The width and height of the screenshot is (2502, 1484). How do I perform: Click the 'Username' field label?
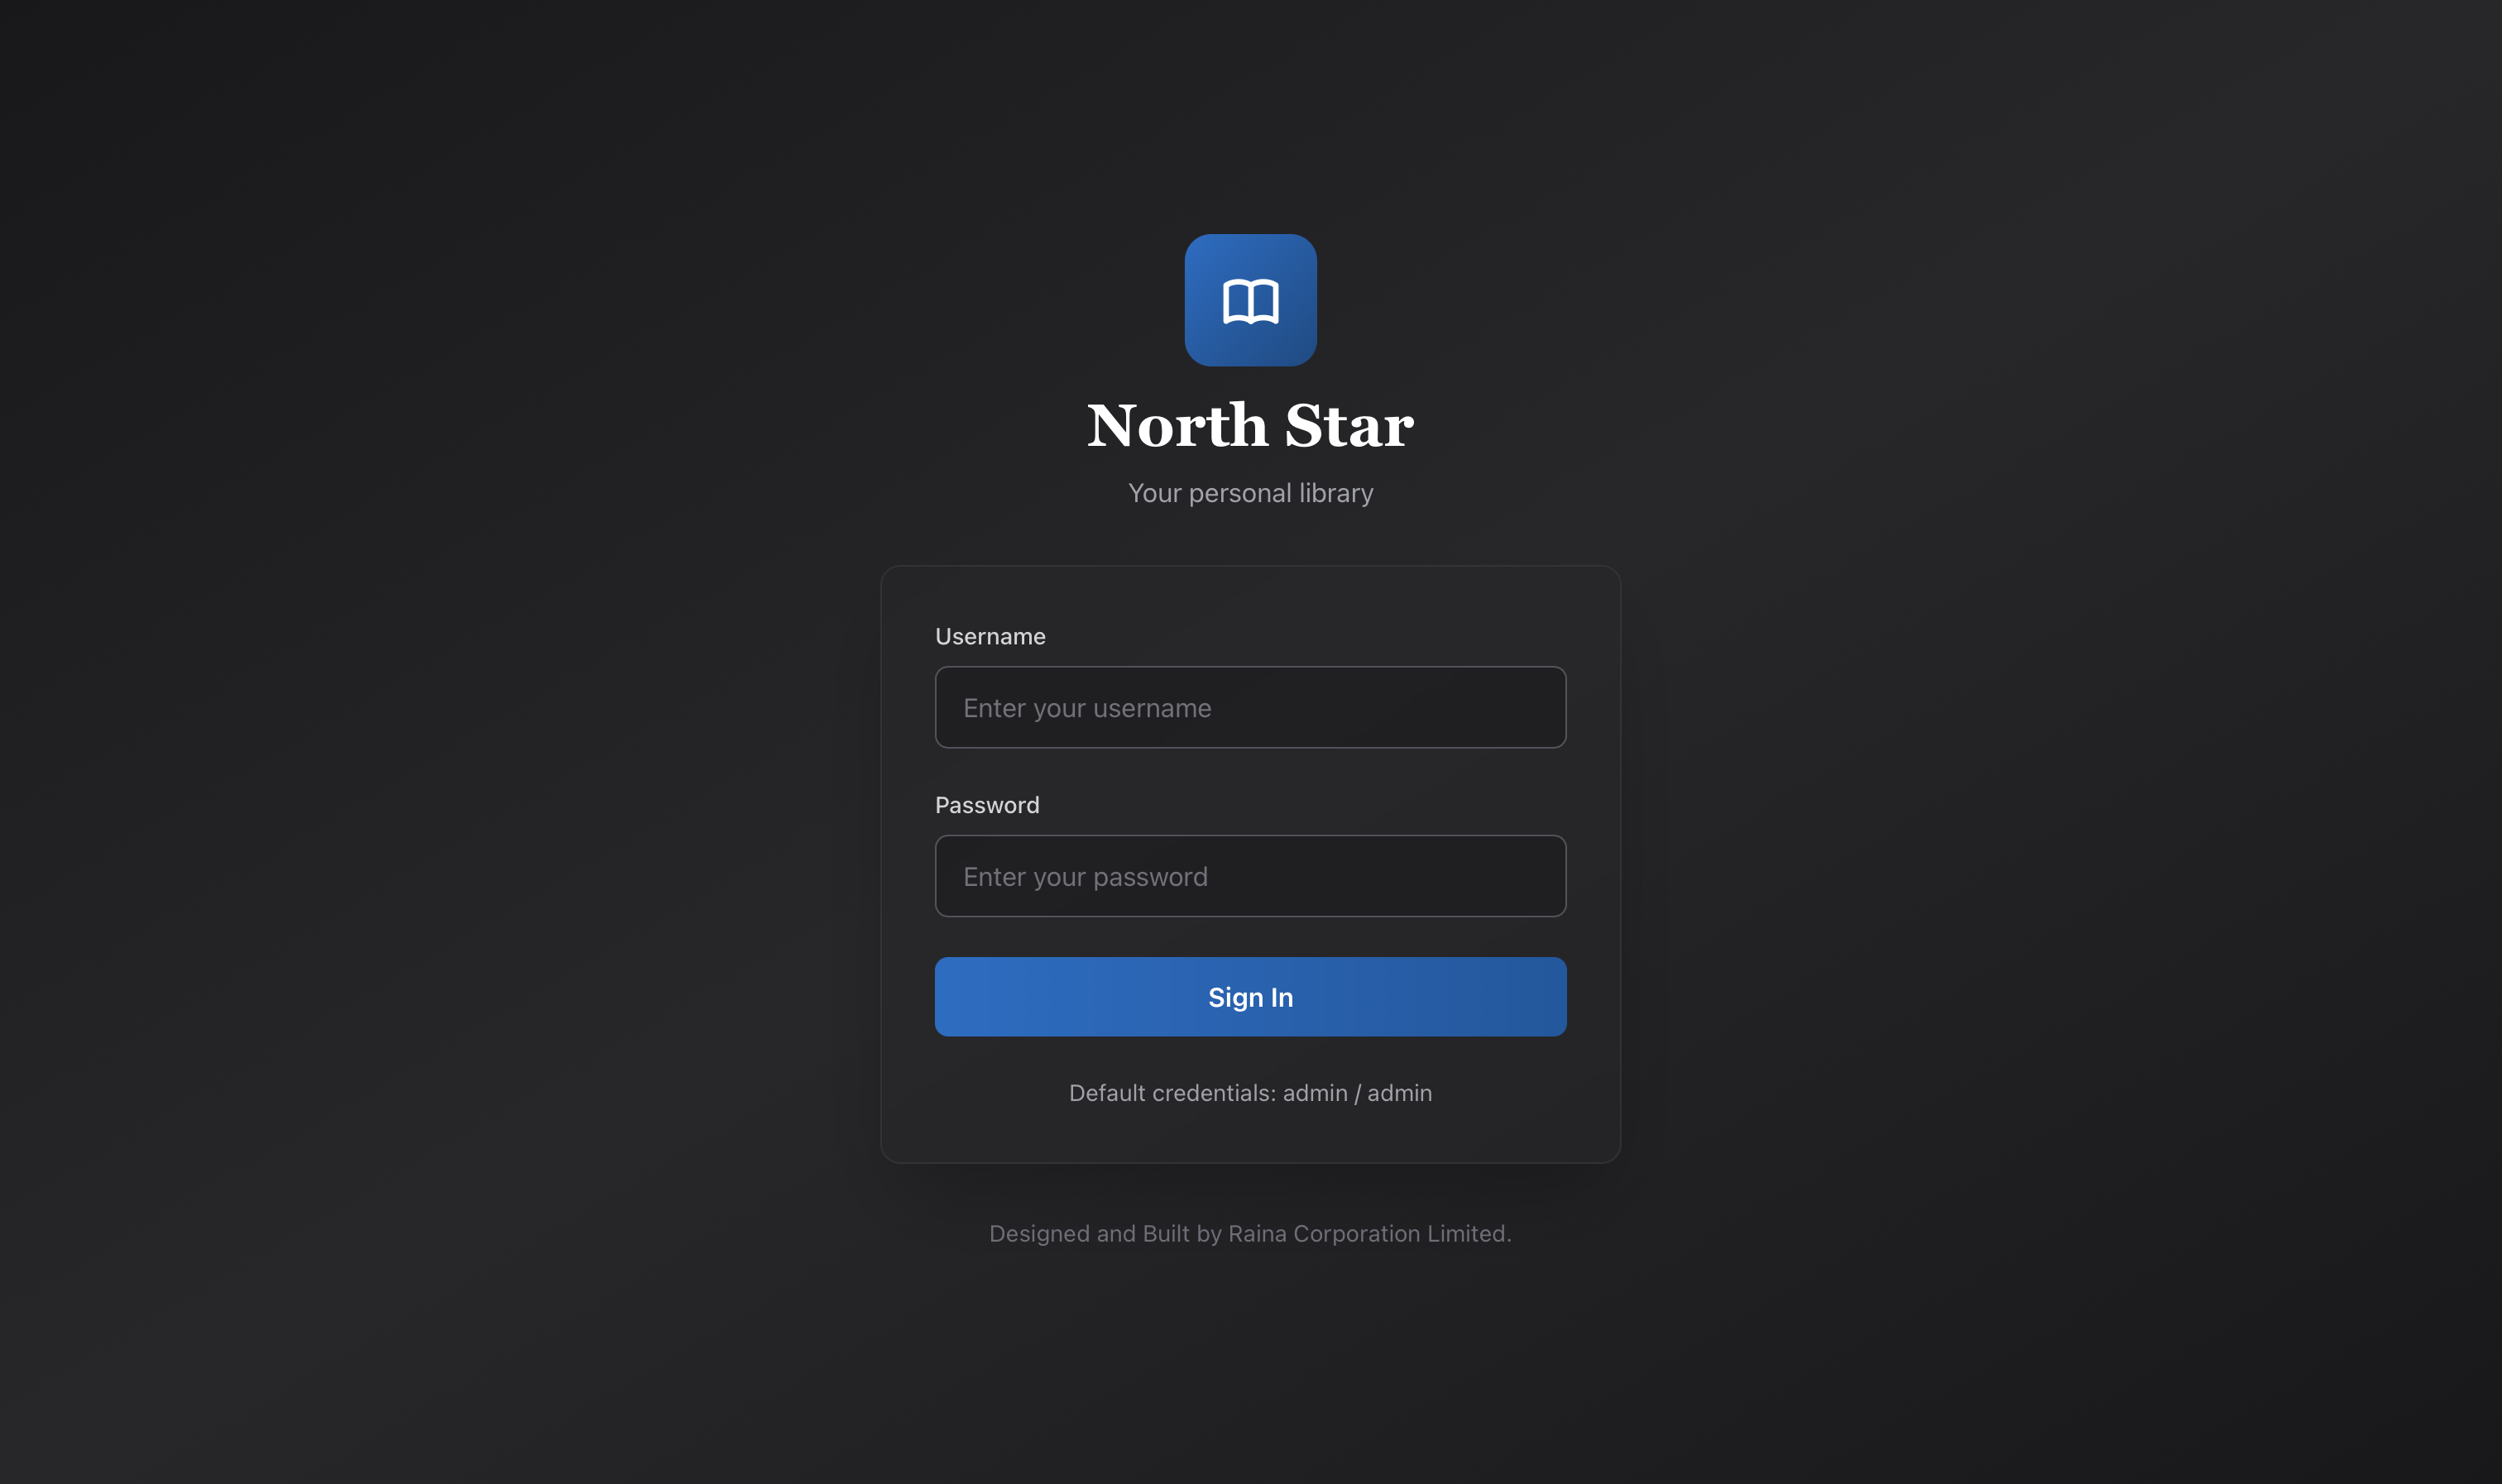point(991,636)
